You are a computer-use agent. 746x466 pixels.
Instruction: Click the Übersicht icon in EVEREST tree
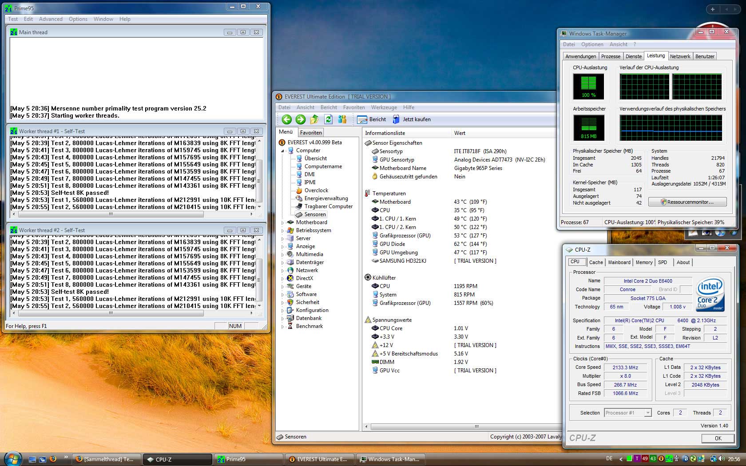point(299,158)
